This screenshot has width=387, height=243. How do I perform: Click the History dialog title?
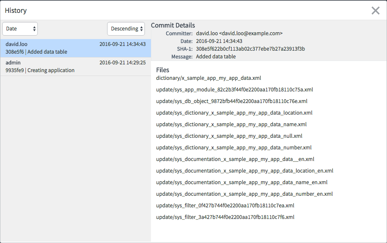pyautogui.click(x=16, y=11)
